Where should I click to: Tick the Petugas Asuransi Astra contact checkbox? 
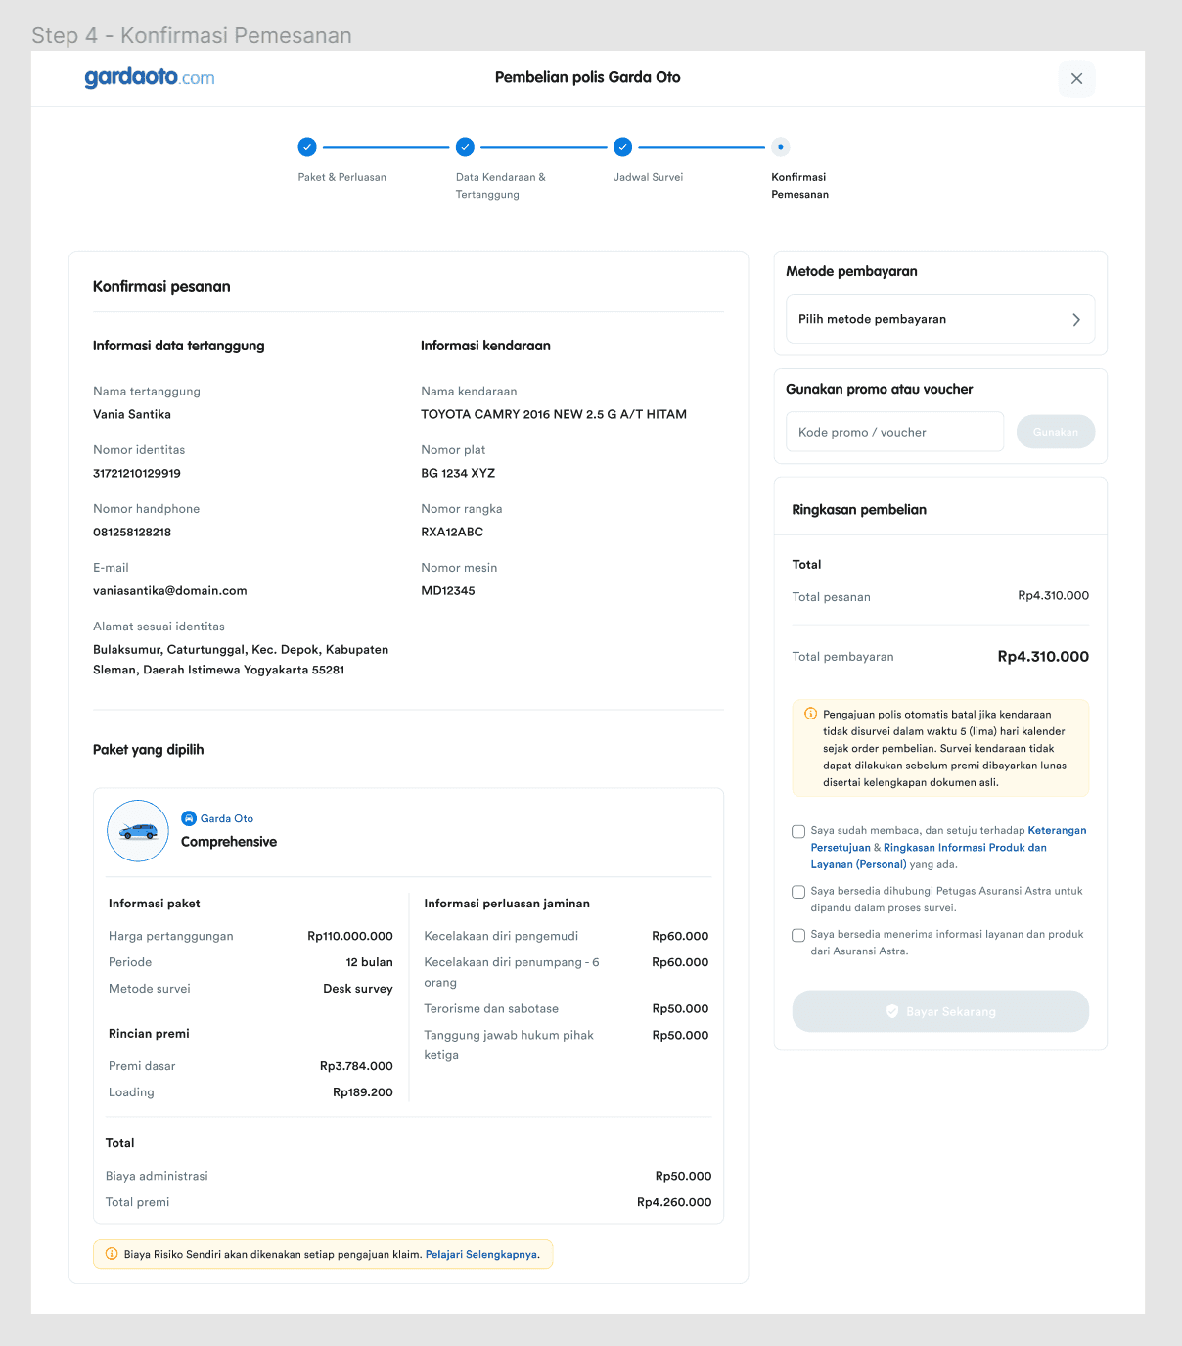tap(798, 892)
